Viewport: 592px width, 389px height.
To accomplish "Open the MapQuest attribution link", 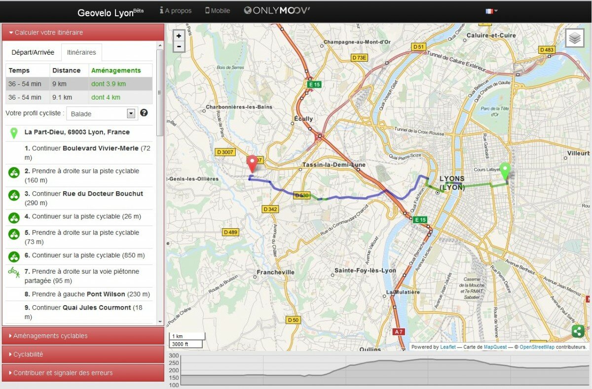I will pos(495,347).
